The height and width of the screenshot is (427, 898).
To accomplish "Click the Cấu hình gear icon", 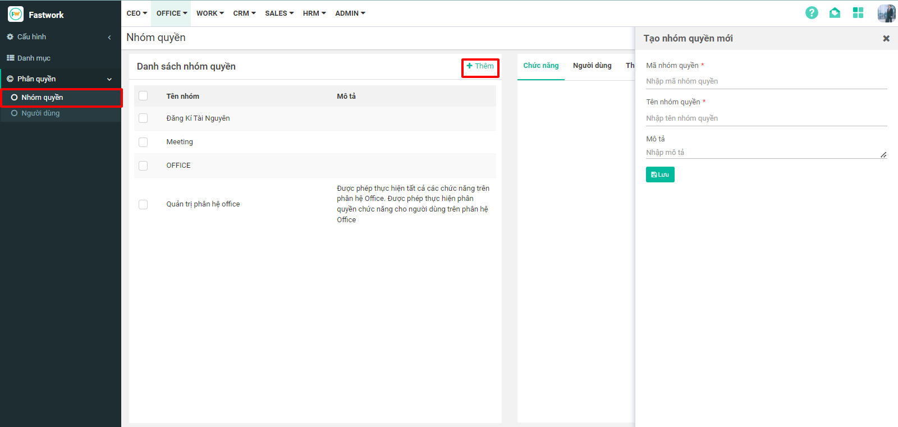I will [x=10, y=37].
